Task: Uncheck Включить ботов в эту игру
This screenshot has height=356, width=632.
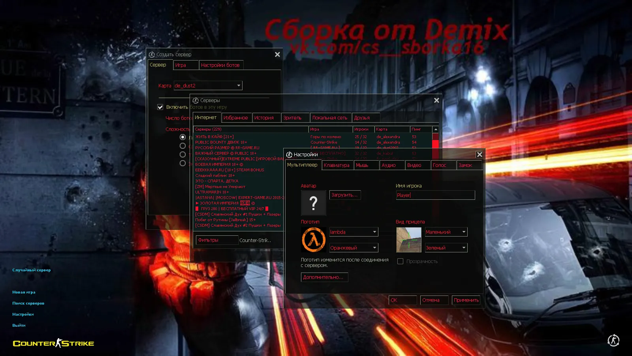Action: [160, 107]
